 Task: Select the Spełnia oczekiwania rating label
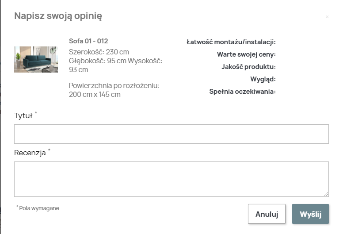click(242, 92)
